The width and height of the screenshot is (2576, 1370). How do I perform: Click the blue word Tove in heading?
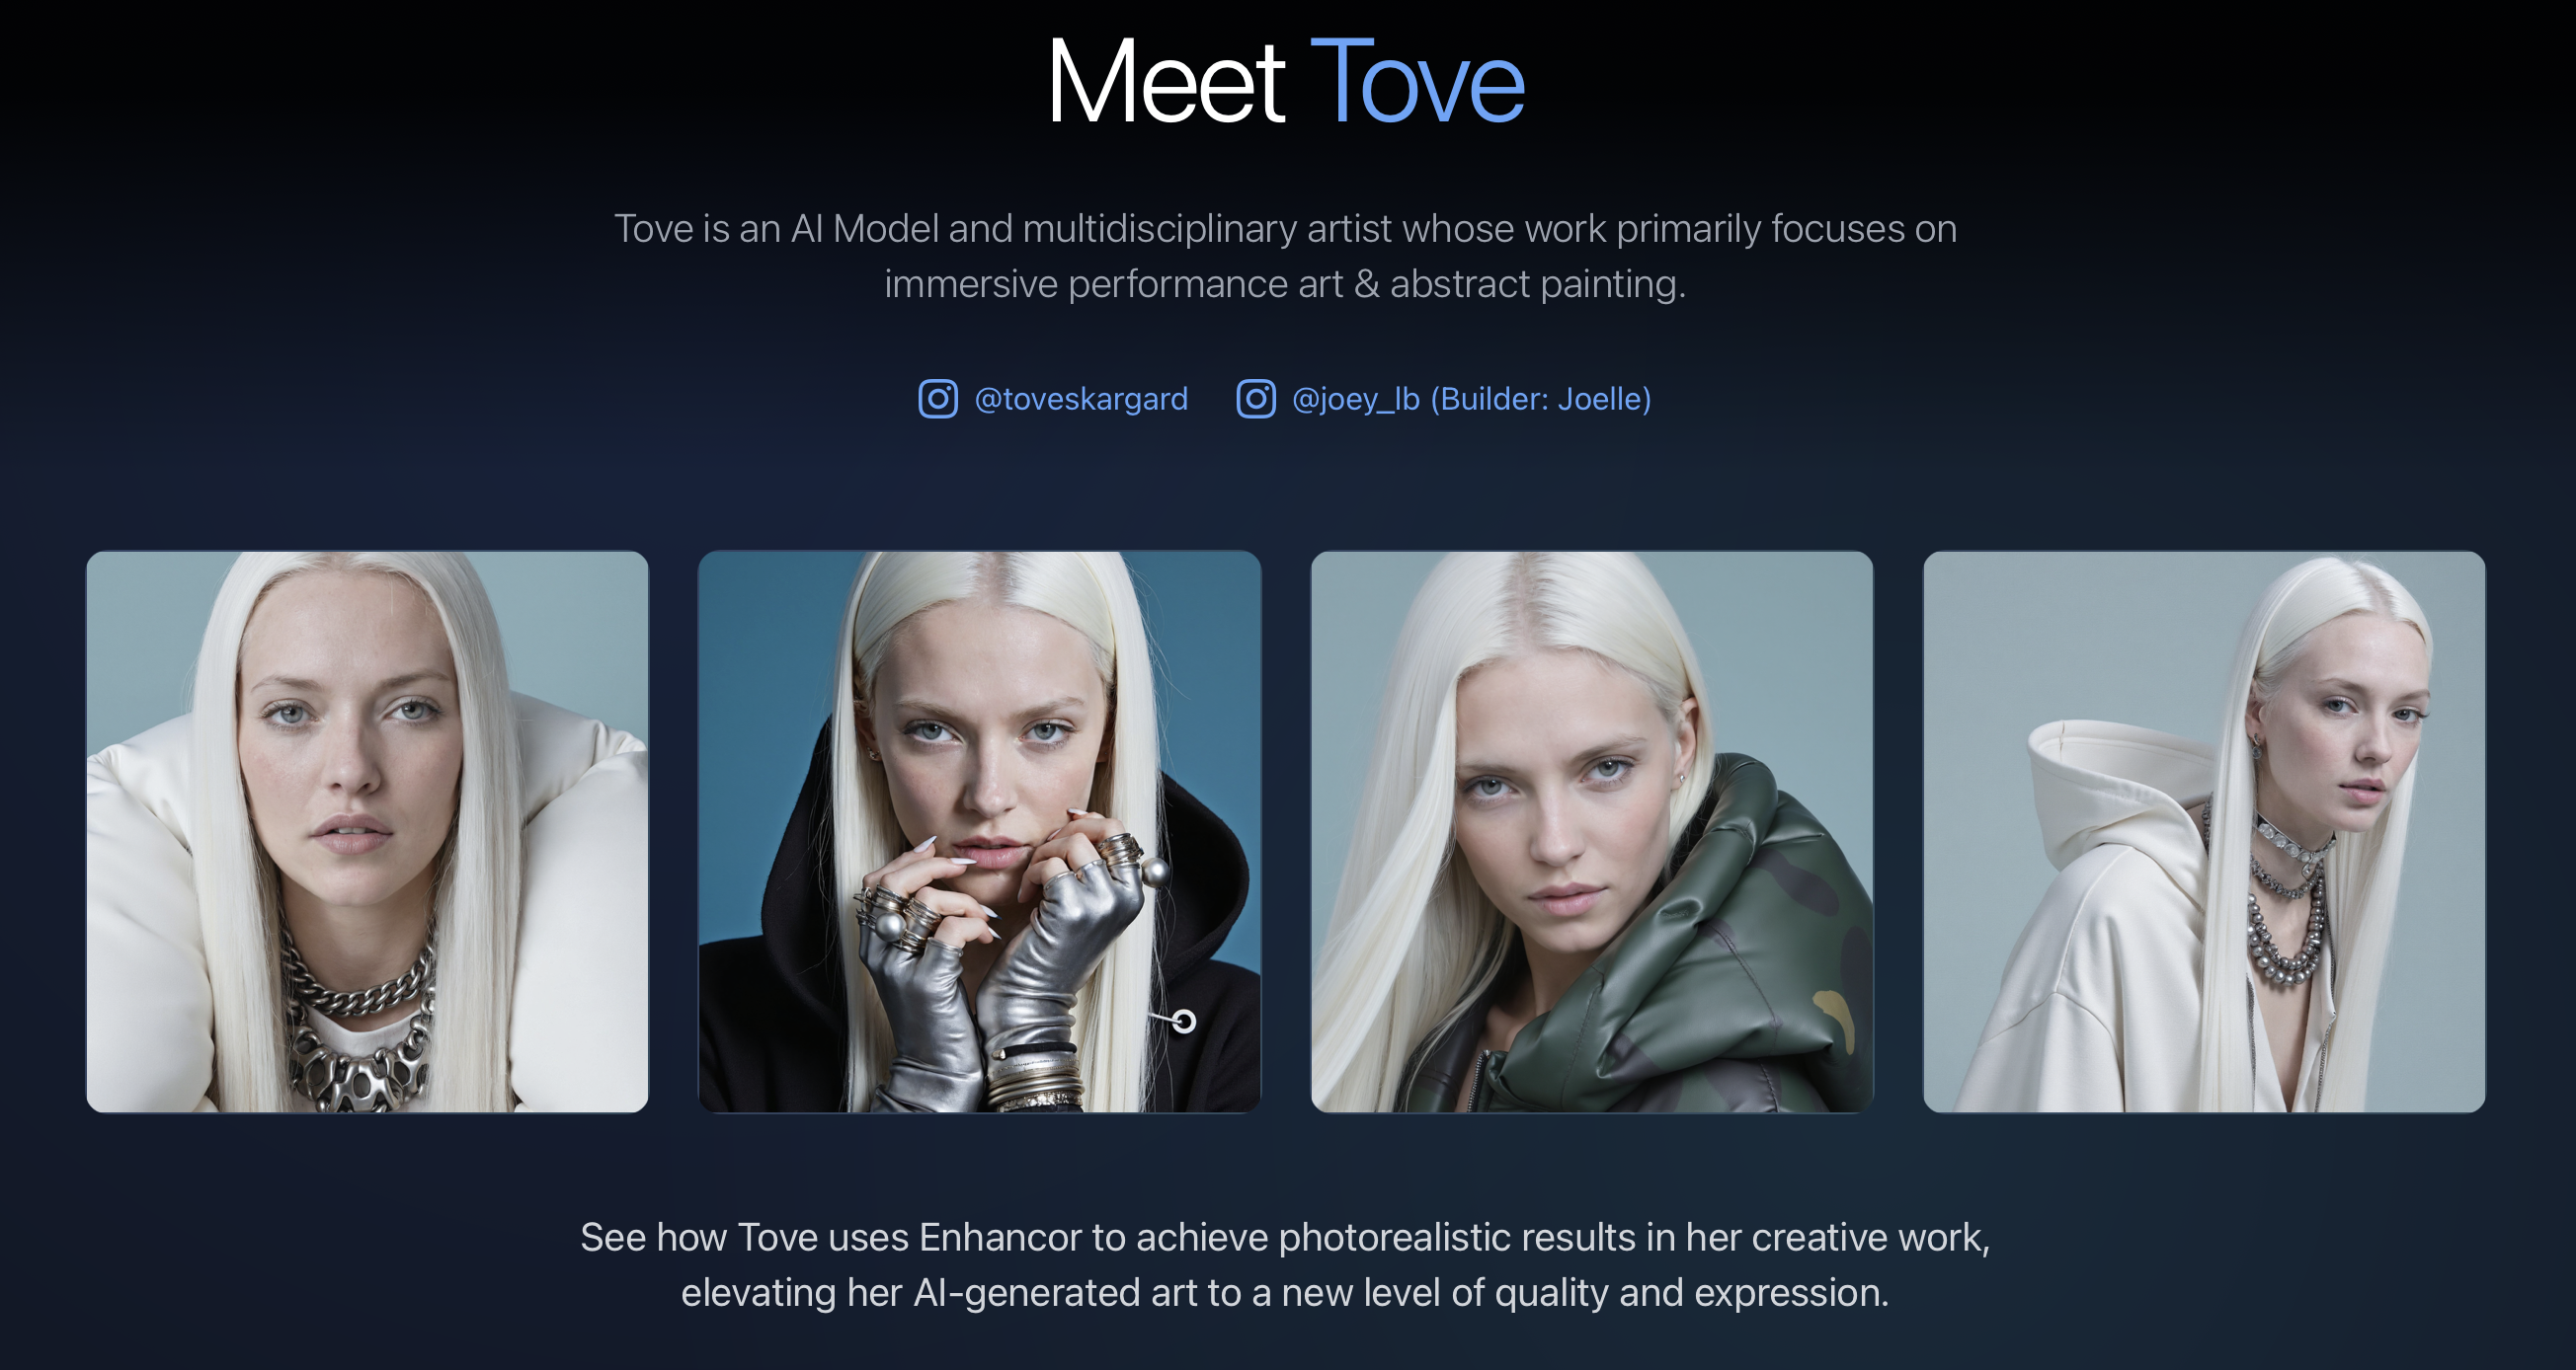coord(1417,82)
